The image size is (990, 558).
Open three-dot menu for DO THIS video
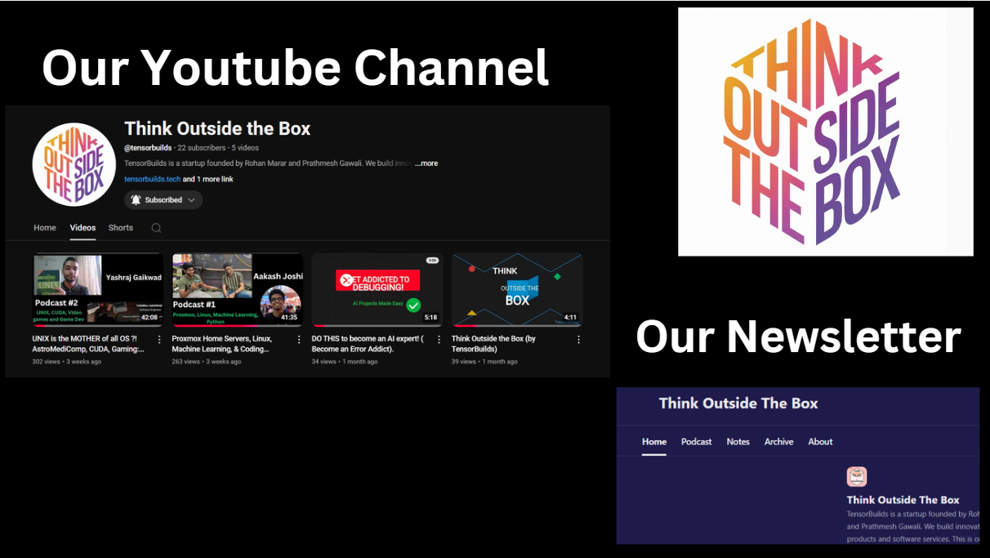click(439, 340)
